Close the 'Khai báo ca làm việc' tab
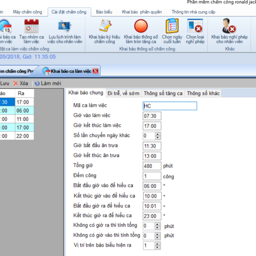The image size is (256, 256). [x=96, y=71]
